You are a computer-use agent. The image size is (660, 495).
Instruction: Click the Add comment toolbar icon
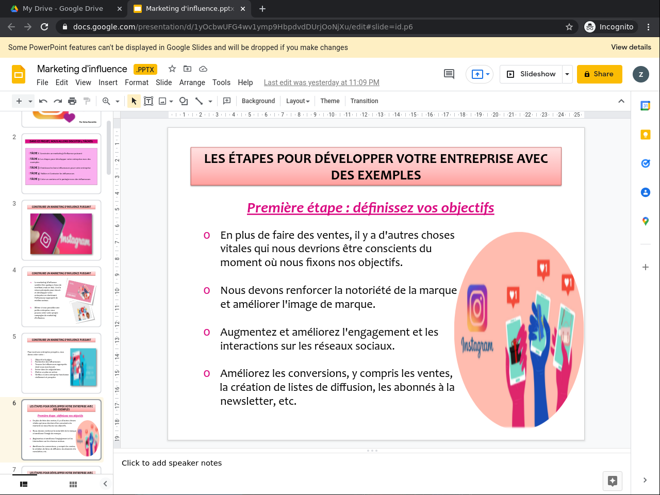[226, 101]
